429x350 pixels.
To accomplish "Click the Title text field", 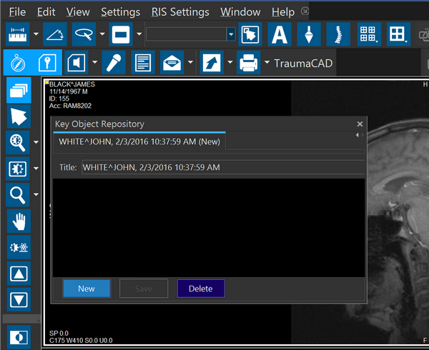I will [223, 167].
